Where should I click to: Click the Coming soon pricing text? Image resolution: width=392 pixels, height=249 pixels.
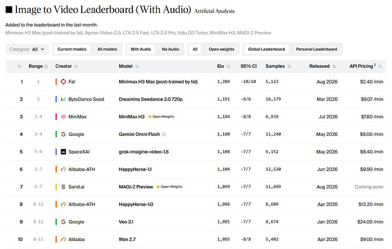pyautogui.click(x=369, y=186)
